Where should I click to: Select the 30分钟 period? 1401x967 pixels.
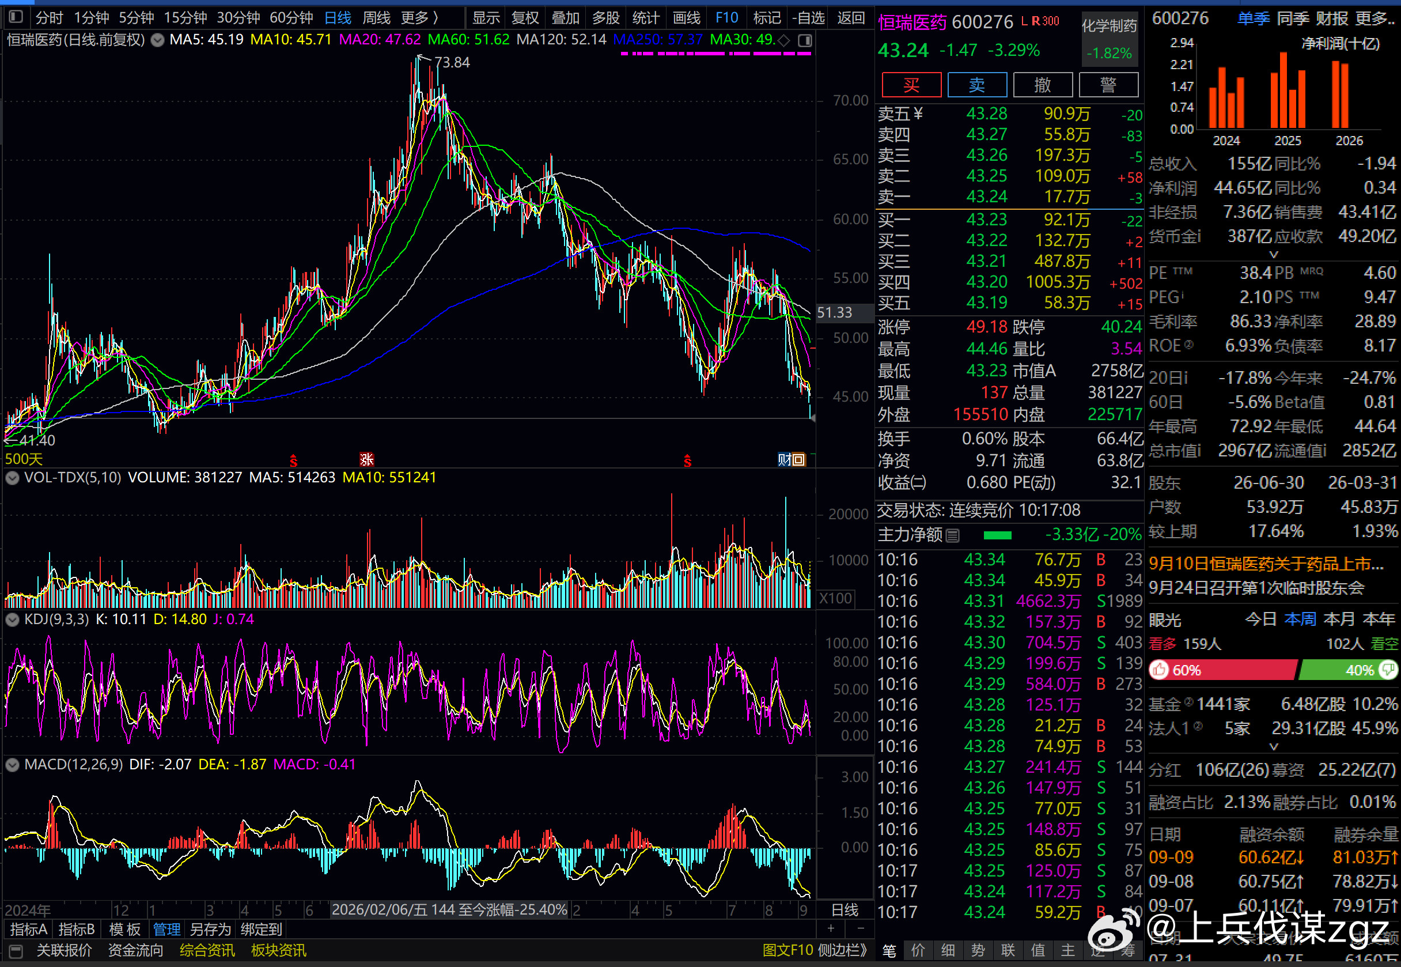pos(238,18)
